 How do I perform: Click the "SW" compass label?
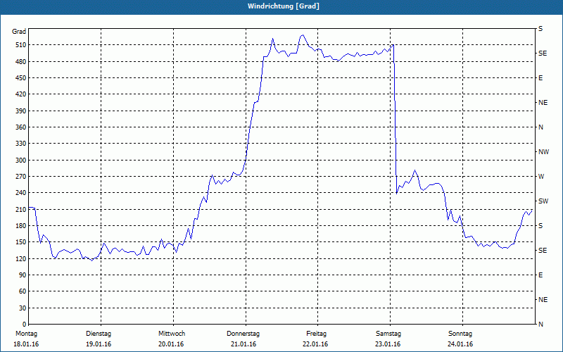[x=543, y=201]
